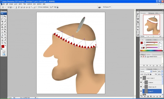
Task: Select the Hand tool
Action: (2, 43)
